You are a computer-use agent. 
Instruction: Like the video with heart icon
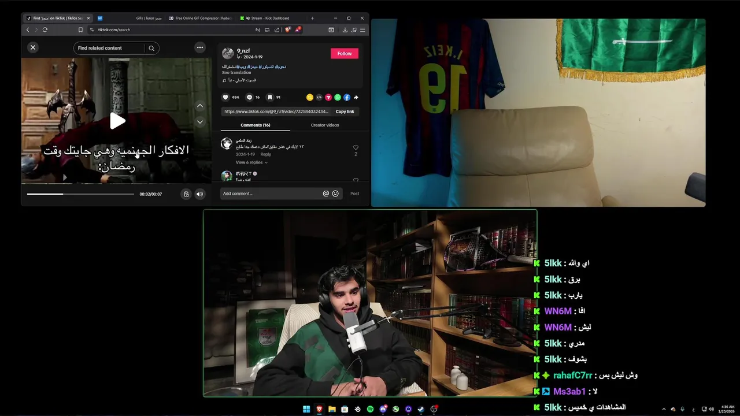click(225, 97)
